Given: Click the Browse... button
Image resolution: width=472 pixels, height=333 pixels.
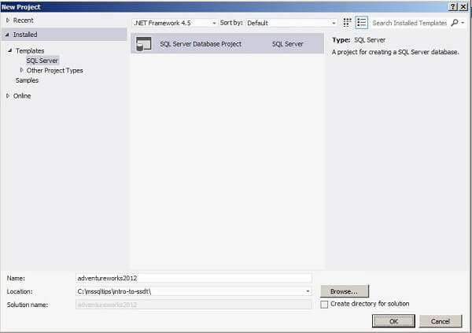Looking at the screenshot, I should (345, 291).
